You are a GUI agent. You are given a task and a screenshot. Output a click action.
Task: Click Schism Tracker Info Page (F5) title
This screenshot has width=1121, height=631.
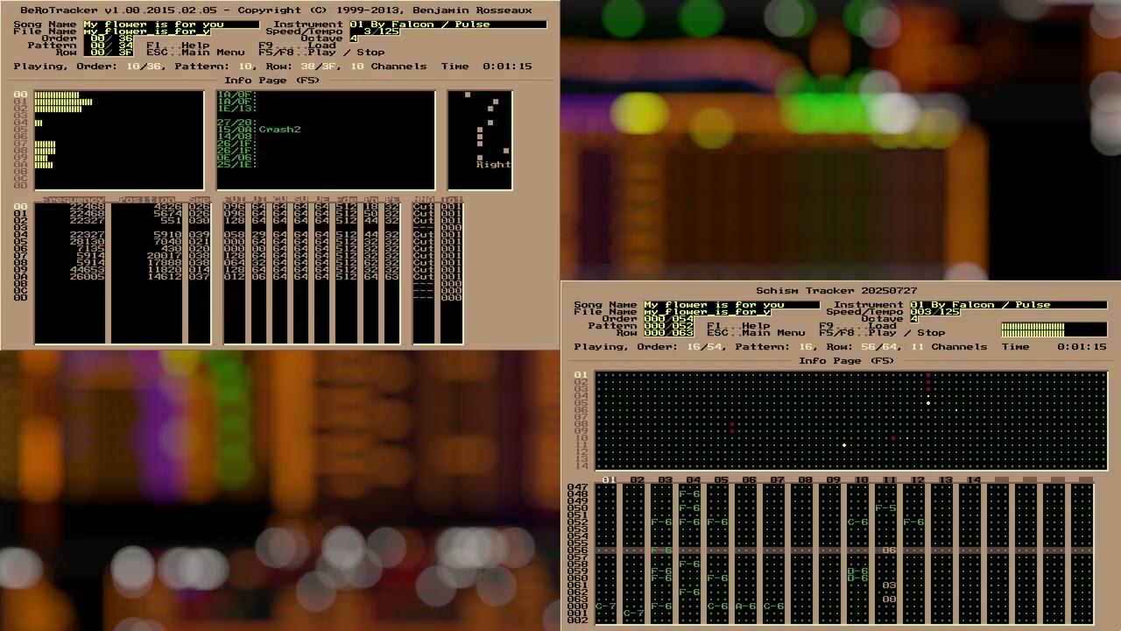coord(846,361)
